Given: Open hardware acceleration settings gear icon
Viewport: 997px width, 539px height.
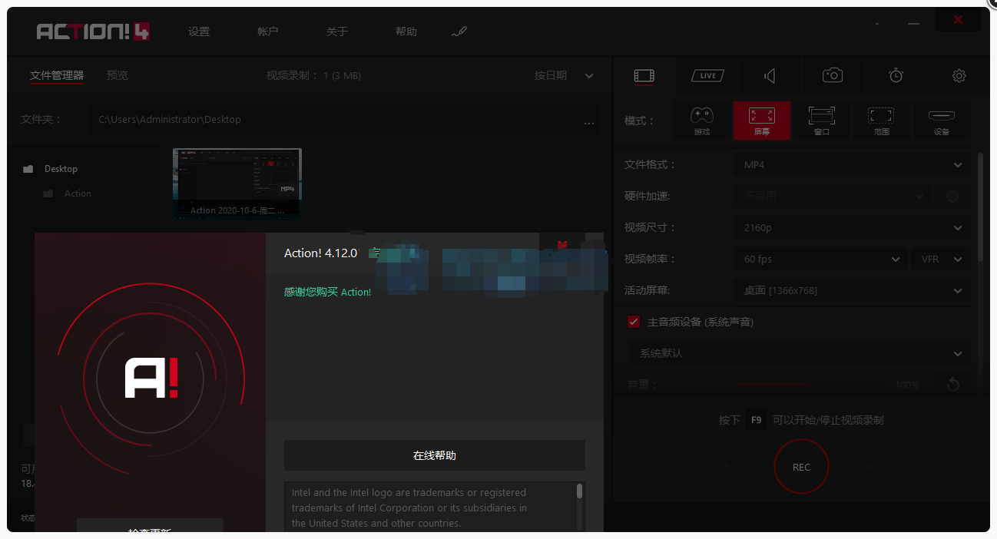Looking at the screenshot, I should 952,196.
